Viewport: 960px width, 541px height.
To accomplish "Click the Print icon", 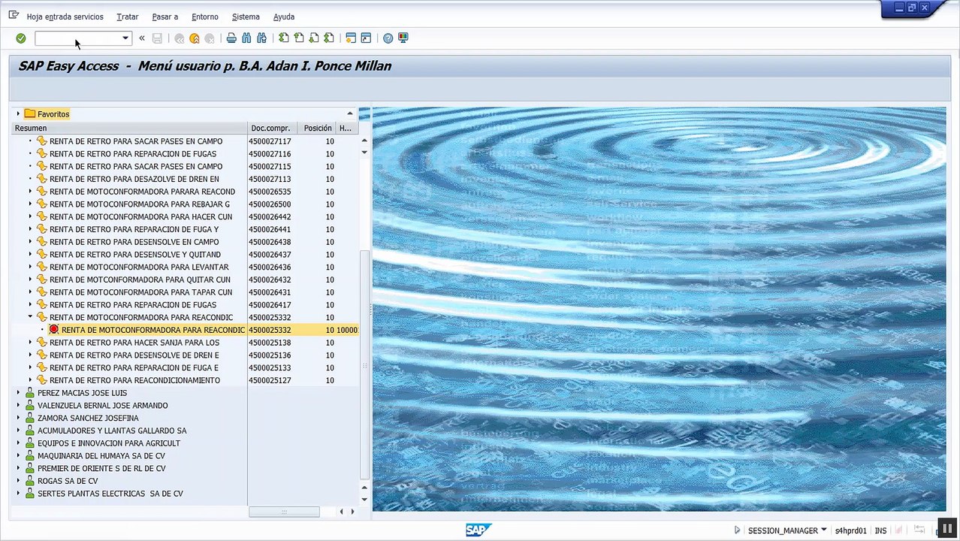I will coord(231,38).
